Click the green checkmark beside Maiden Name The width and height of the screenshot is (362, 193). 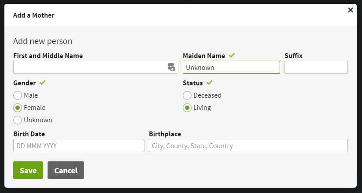232,55
